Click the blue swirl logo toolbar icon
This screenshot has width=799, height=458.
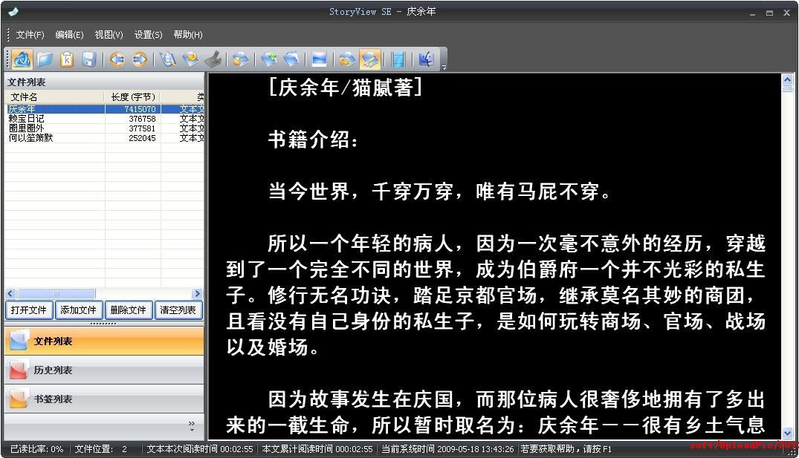pos(22,59)
